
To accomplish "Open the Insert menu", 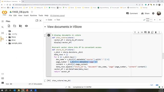I will coord(26,15).
